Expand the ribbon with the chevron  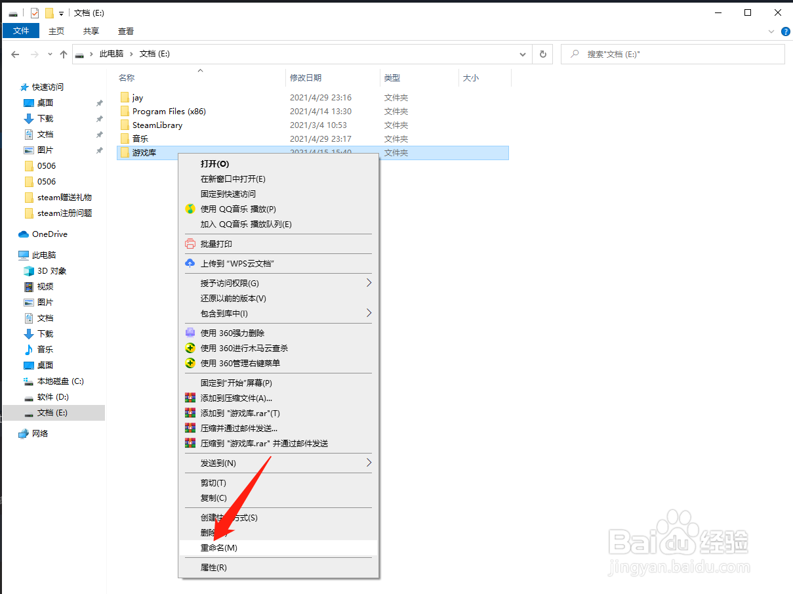click(x=771, y=31)
